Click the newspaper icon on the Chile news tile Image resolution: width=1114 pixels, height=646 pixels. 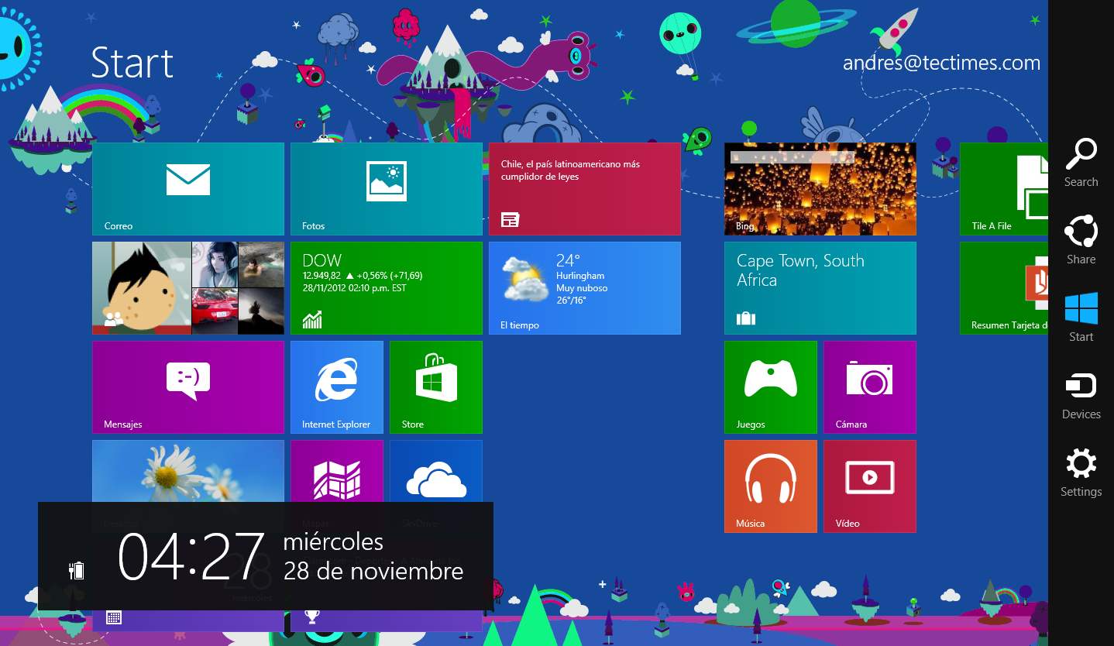[x=510, y=220]
